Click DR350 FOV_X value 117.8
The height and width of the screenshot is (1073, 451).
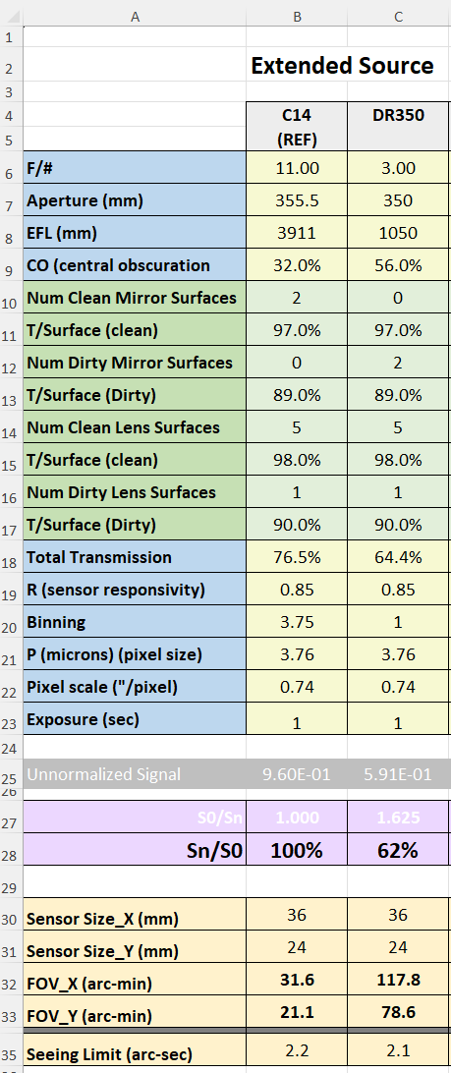tap(398, 980)
